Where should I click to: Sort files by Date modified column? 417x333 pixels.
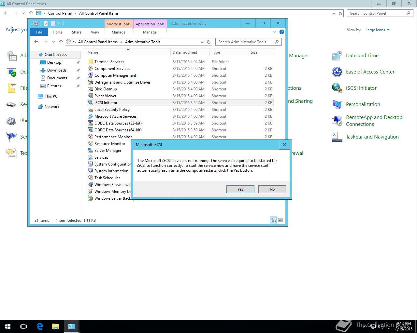tap(190, 52)
